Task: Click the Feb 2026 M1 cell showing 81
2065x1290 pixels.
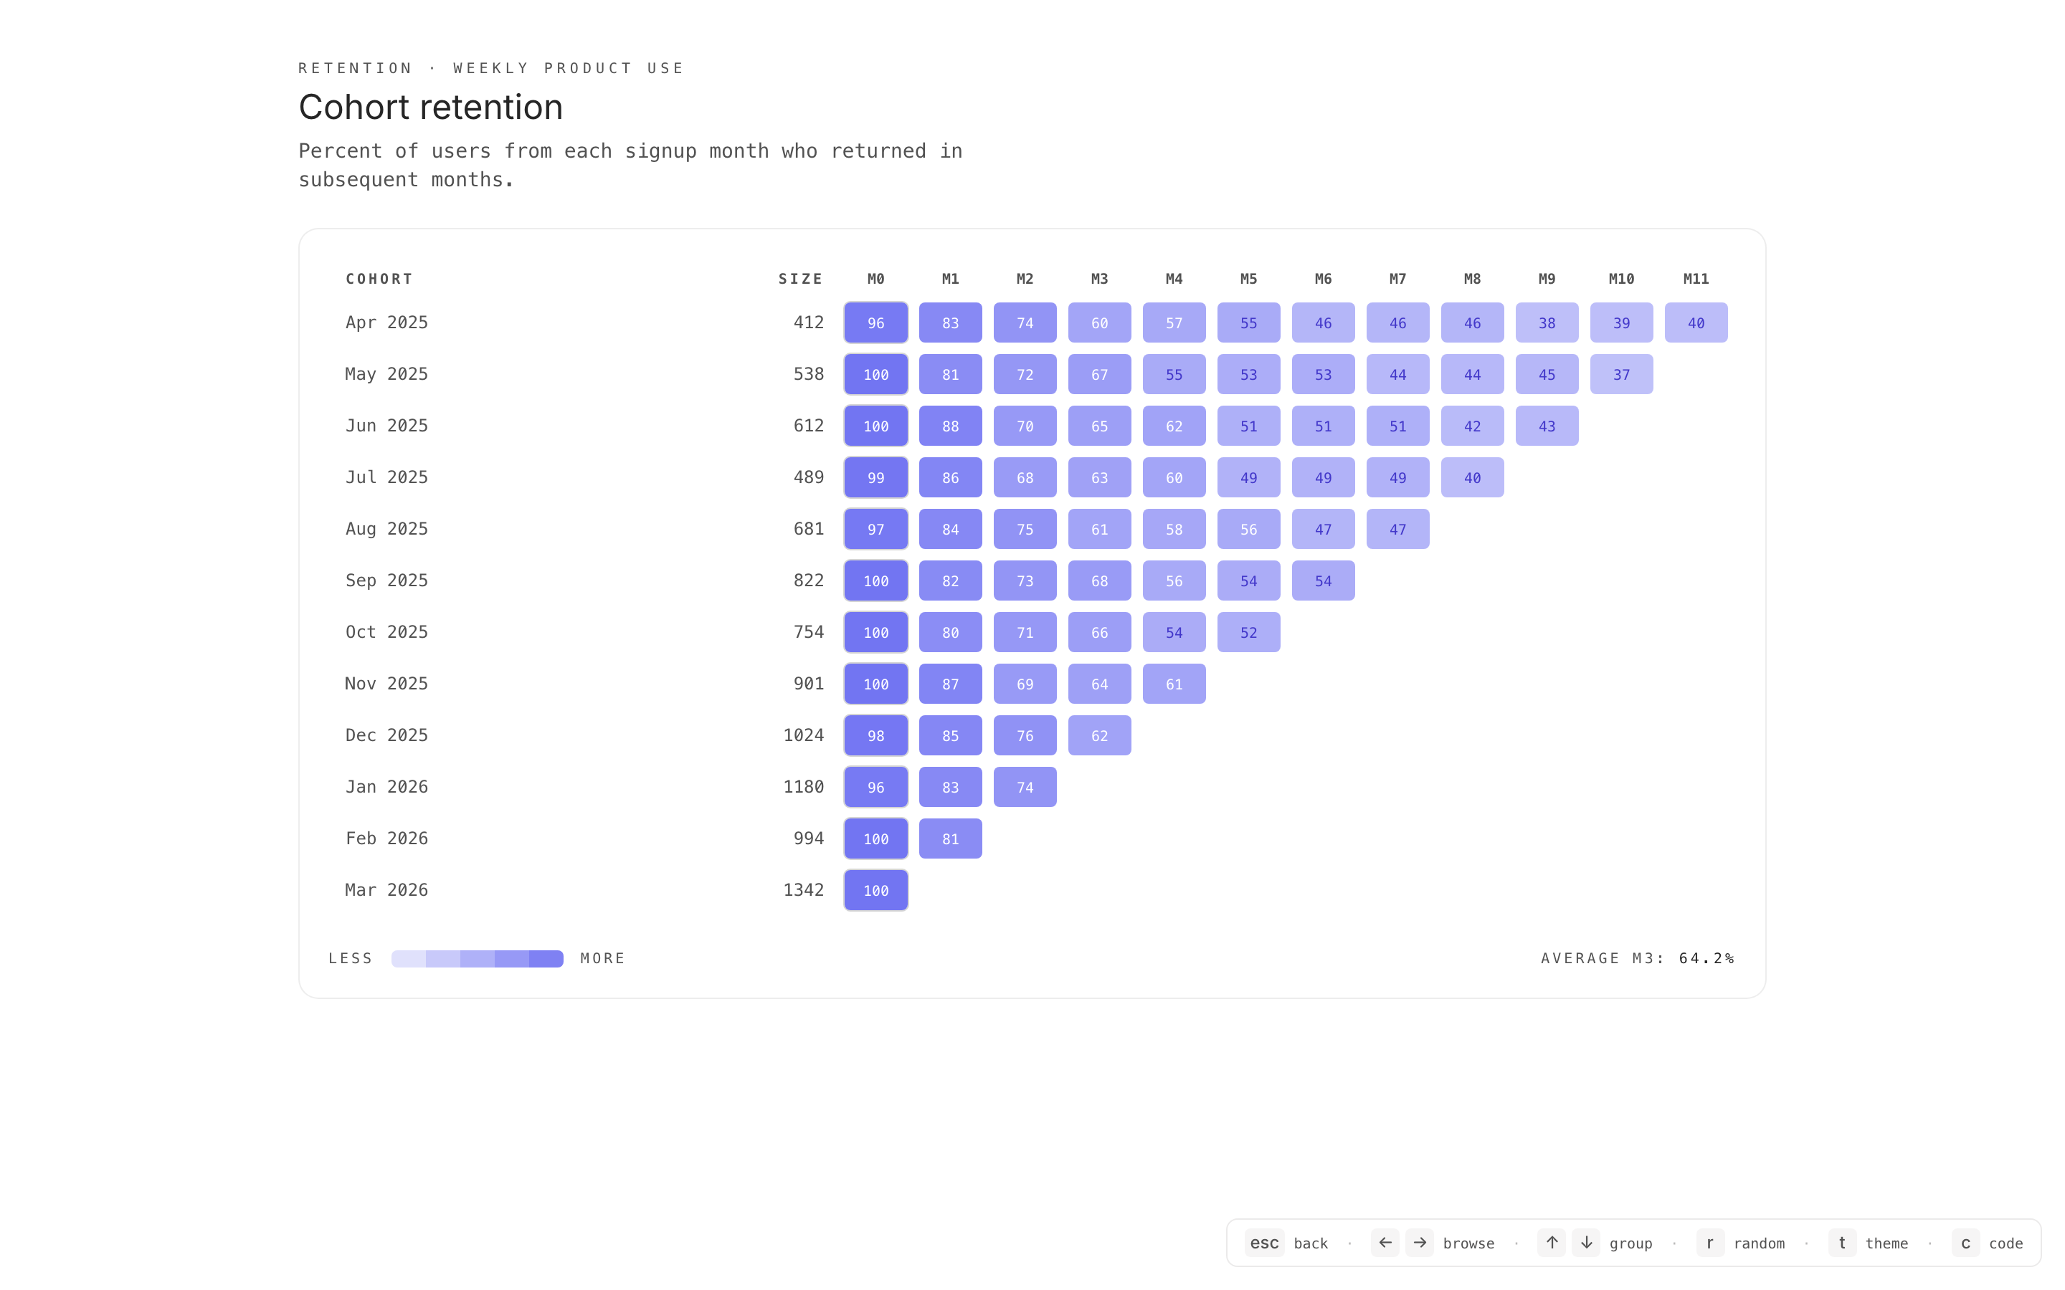Action: click(x=950, y=838)
